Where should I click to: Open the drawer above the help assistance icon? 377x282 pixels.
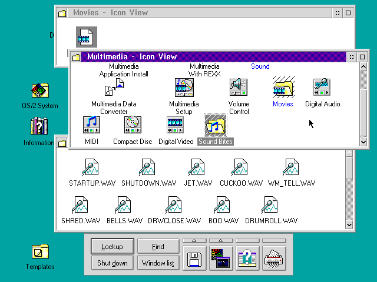(247, 240)
